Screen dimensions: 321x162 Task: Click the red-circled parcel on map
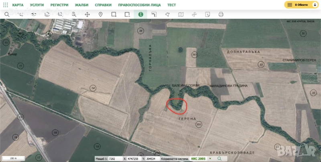coord(176,106)
